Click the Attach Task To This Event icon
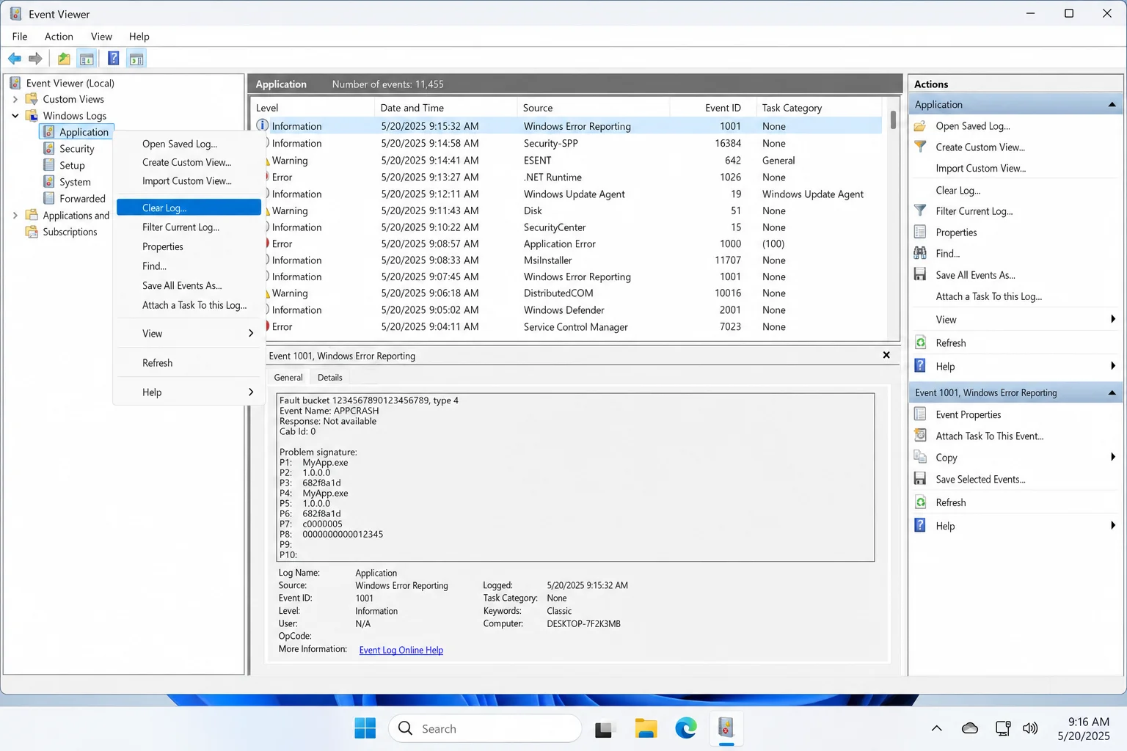 [920, 435]
